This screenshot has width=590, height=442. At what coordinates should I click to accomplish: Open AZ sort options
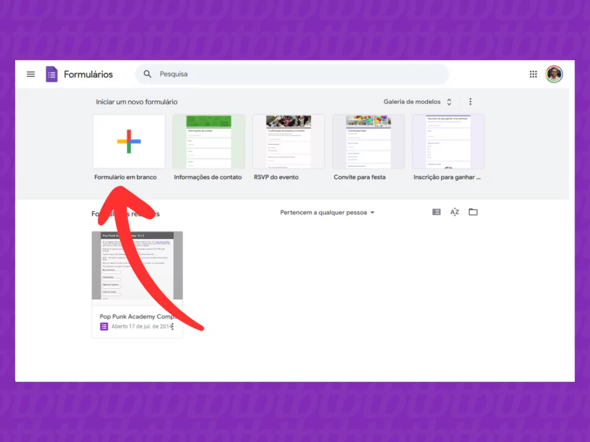click(455, 212)
